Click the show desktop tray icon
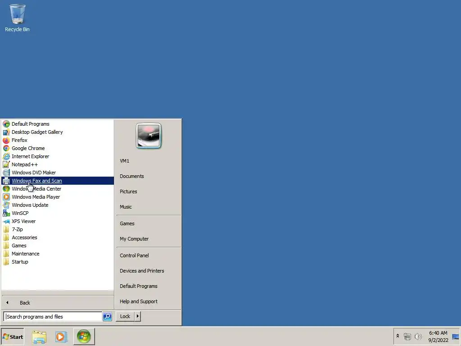 coord(456,337)
